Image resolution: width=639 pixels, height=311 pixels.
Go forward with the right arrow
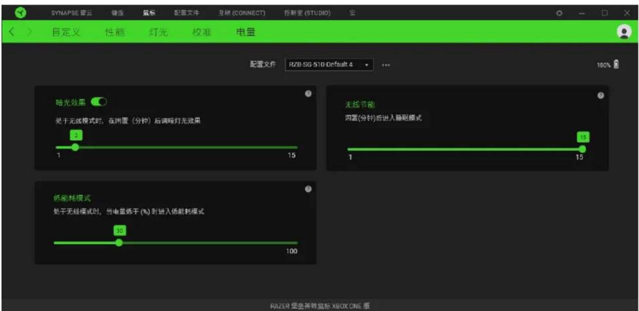pos(29,33)
